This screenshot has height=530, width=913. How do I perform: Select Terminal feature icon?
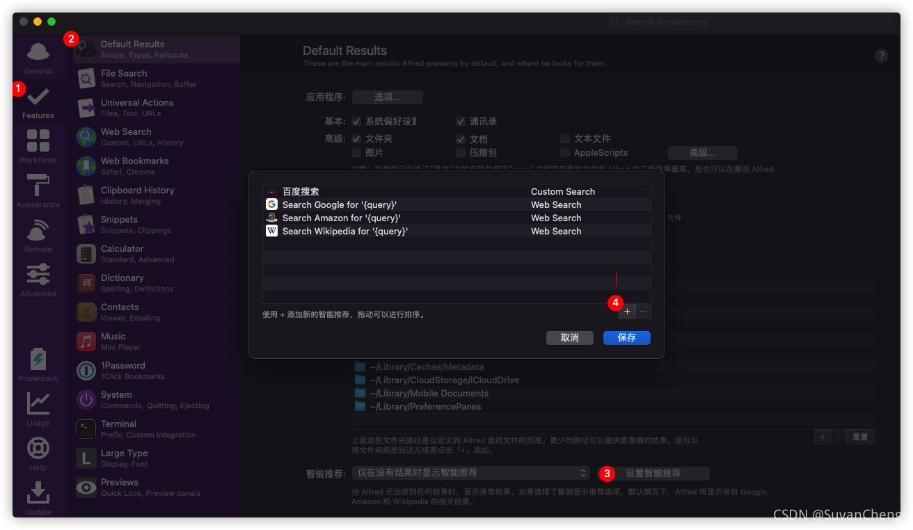pos(86,429)
